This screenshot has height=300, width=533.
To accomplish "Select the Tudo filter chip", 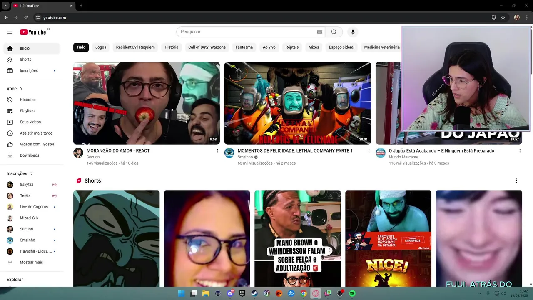I will pyautogui.click(x=81, y=47).
